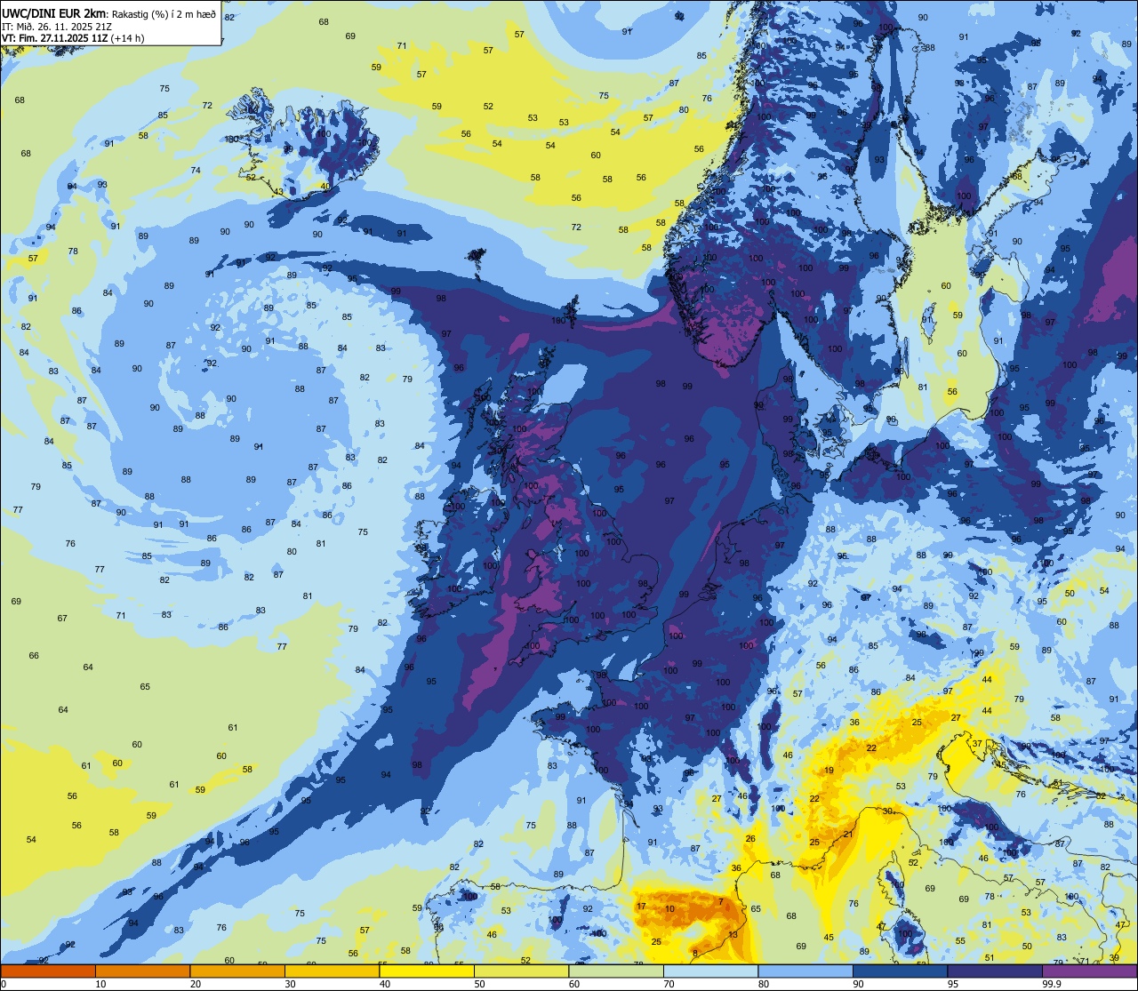Click the legend tick label "70"
The image size is (1138, 991).
tap(669, 984)
